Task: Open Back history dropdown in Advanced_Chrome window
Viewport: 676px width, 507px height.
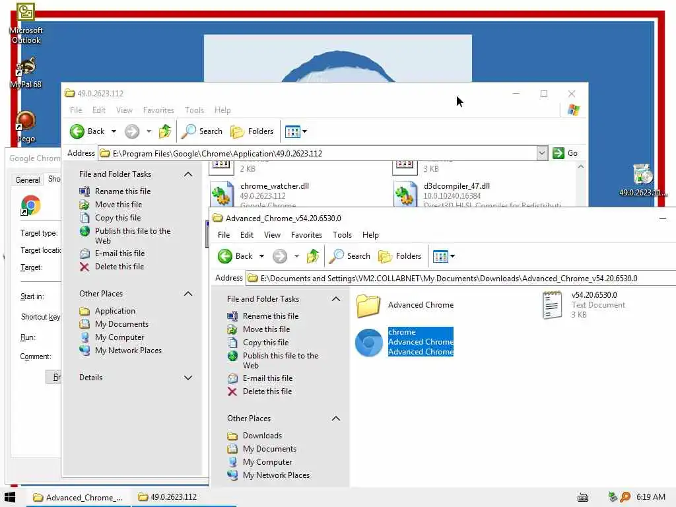Action: coord(261,256)
